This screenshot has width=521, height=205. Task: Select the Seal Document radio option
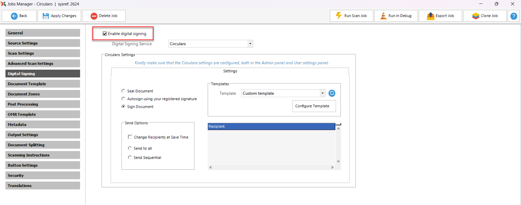pyautogui.click(x=124, y=91)
